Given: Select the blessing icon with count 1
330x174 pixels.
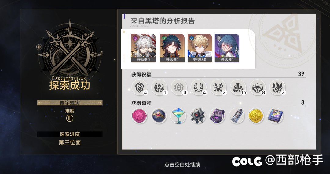Looking at the screenshot, I should pos(159,87).
